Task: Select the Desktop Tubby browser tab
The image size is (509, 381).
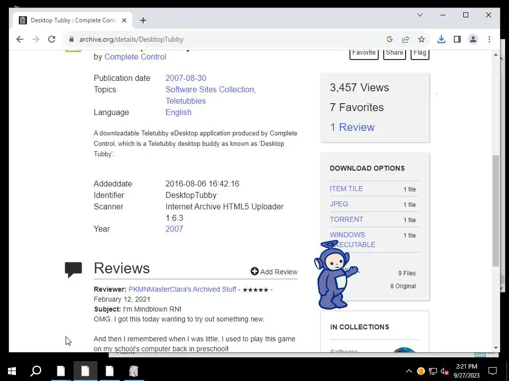Action: tap(73, 20)
